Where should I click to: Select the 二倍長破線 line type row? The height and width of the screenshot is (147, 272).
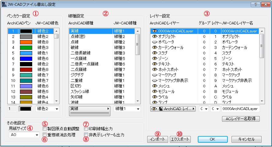point(102,53)
